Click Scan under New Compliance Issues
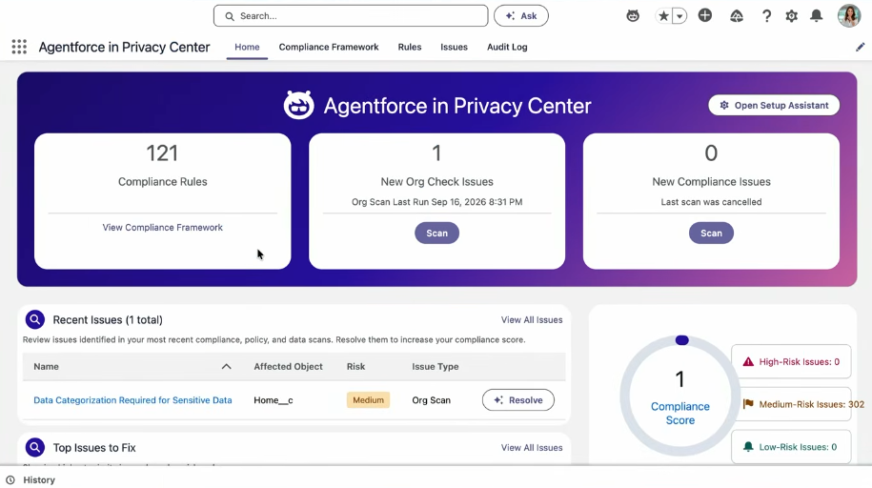This screenshot has height=488, width=872. (x=711, y=234)
